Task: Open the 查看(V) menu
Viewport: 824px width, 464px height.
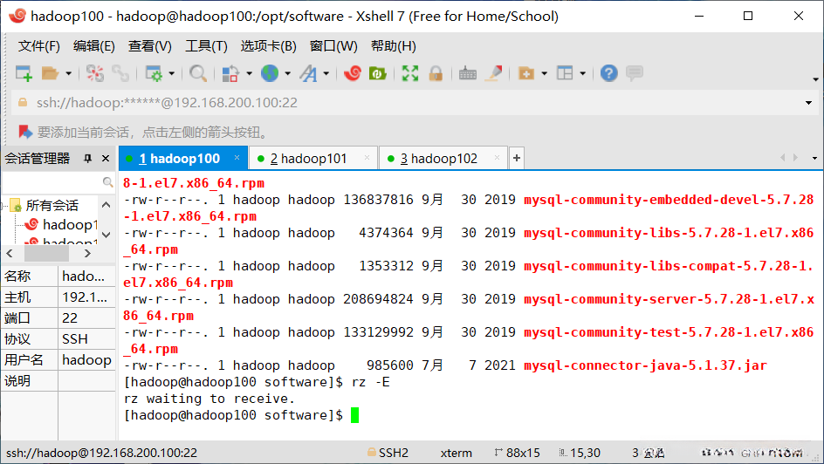Action: click(150, 46)
